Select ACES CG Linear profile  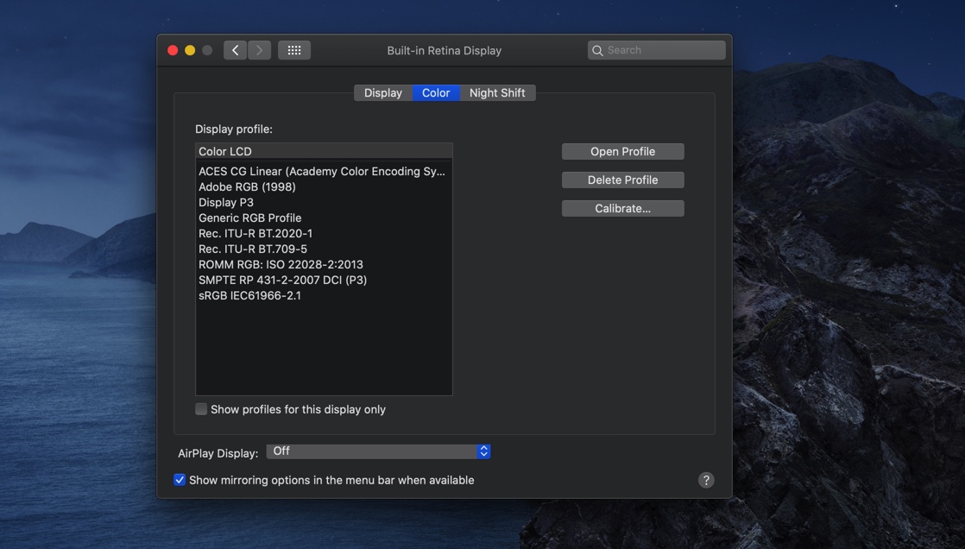pyautogui.click(x=324, y=172)
